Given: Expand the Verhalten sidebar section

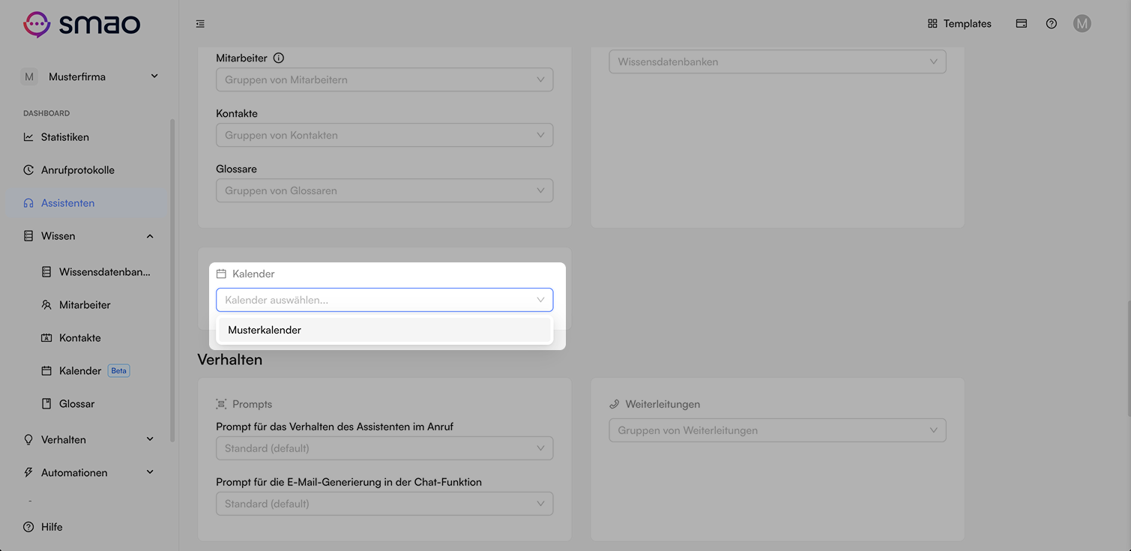Looking at the screenshot, I should (88, 440).
